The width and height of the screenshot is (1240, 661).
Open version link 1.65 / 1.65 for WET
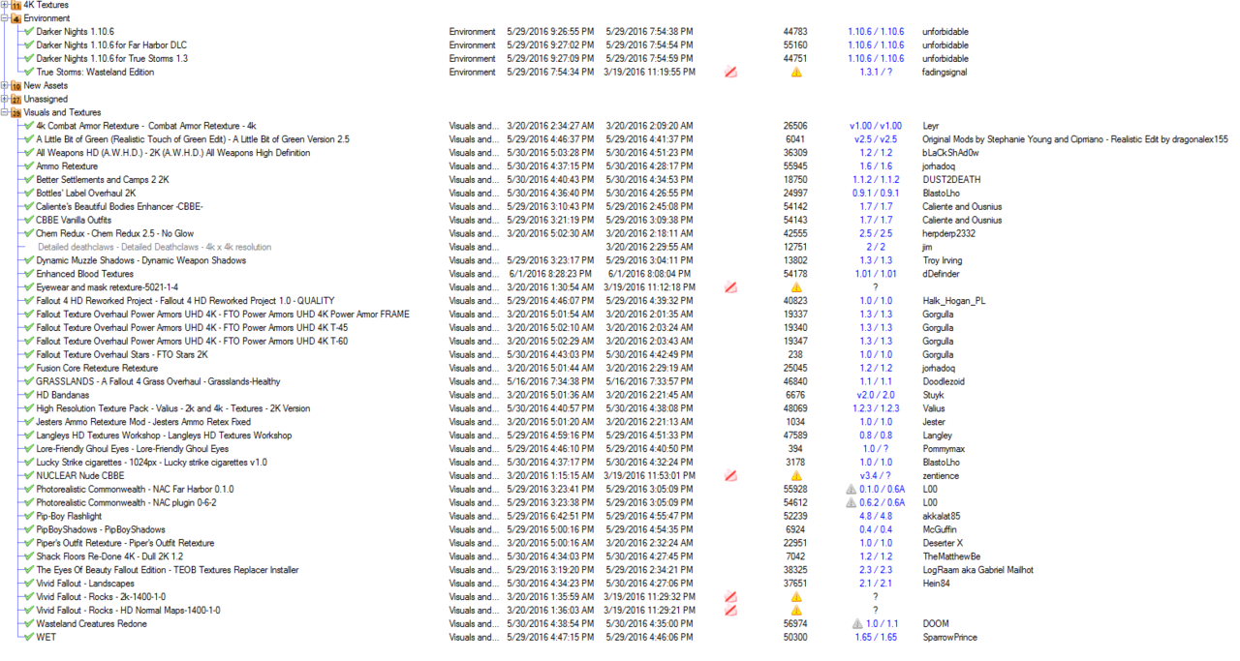point(876,637)
